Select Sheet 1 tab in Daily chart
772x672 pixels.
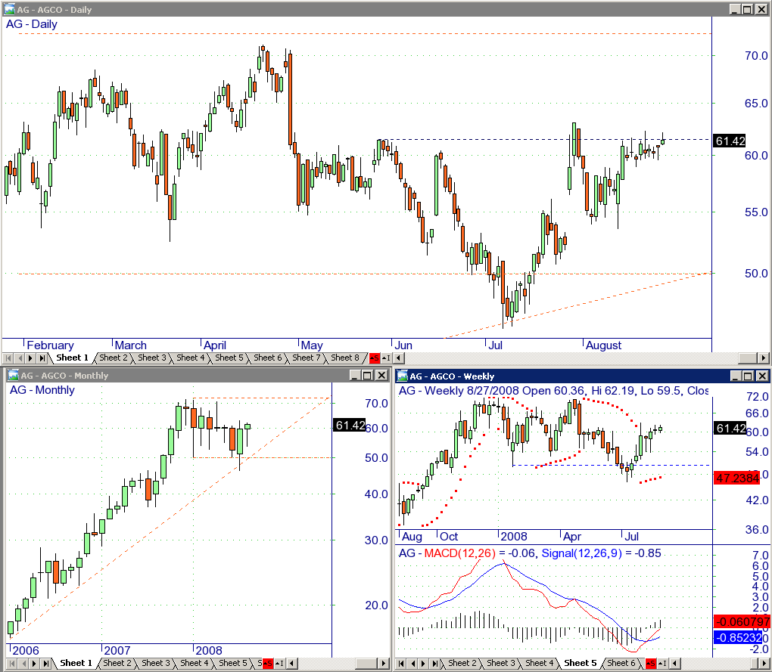[x=73, y=358]
